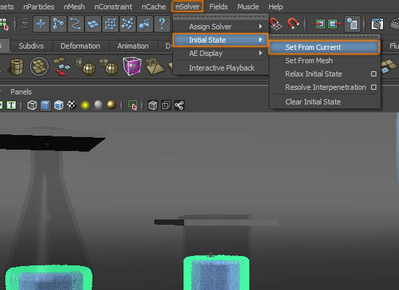399x290 pixels.
Task: Expand the AE Display submenu
Action: (220, 53)
